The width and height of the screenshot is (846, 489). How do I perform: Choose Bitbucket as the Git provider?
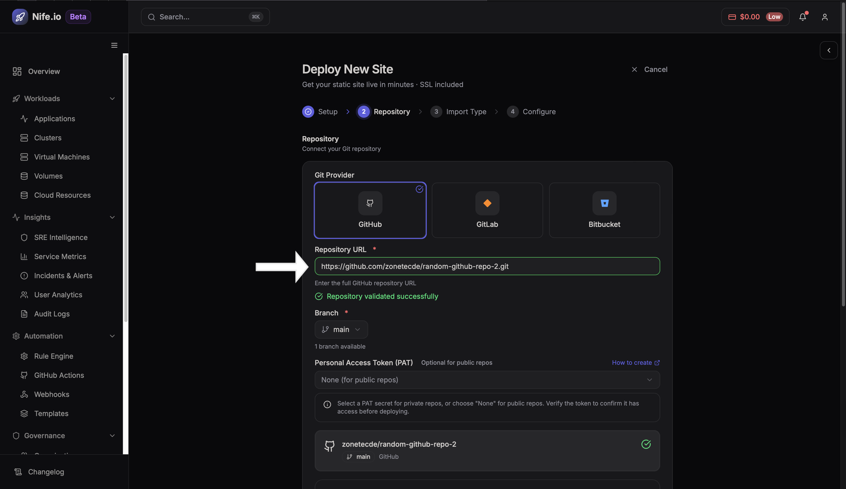coord(604,210)
